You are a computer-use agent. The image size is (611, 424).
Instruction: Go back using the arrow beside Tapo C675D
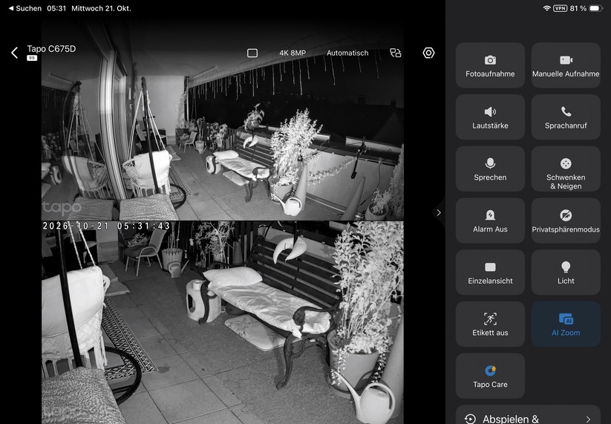(14, 53)
